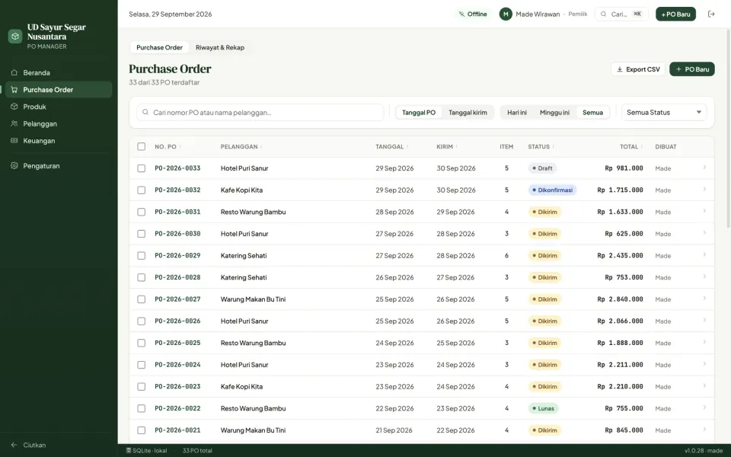Sort the table by the KIRIM column
Image resolution: width=731 pixels, height=457 pixels.
coord(447,146)
